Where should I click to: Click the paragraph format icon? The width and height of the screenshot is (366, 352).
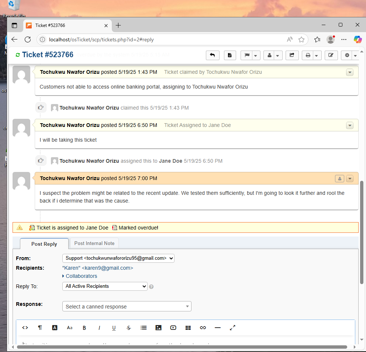click(x=40, y=328)
